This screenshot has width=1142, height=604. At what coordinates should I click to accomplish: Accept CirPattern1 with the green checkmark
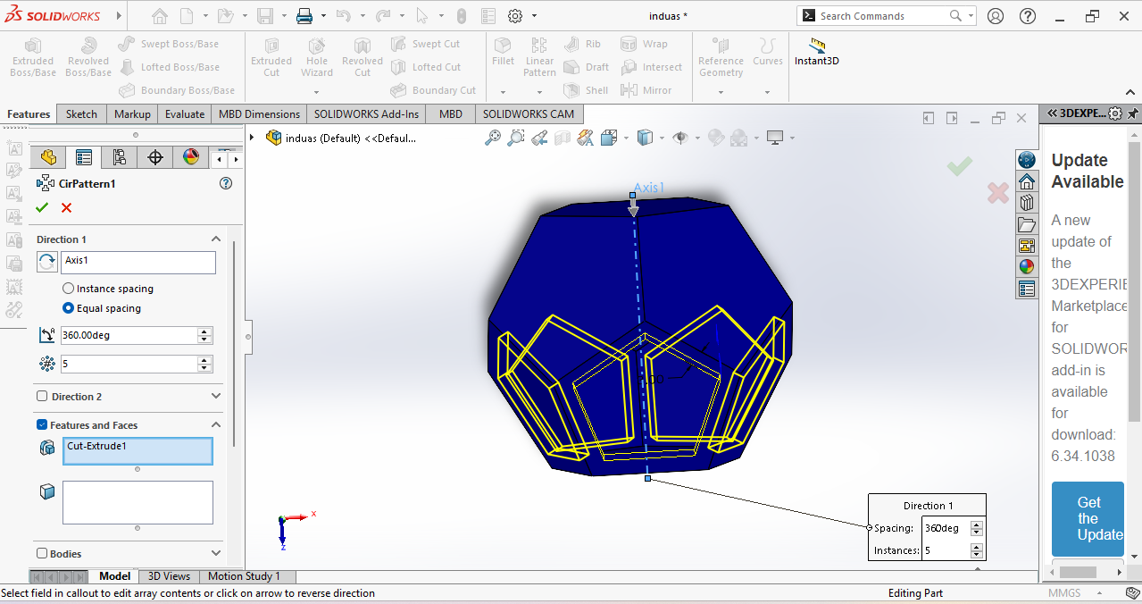42,207
